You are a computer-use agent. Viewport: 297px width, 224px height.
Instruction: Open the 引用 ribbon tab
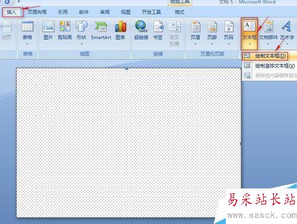coord(63,12)
